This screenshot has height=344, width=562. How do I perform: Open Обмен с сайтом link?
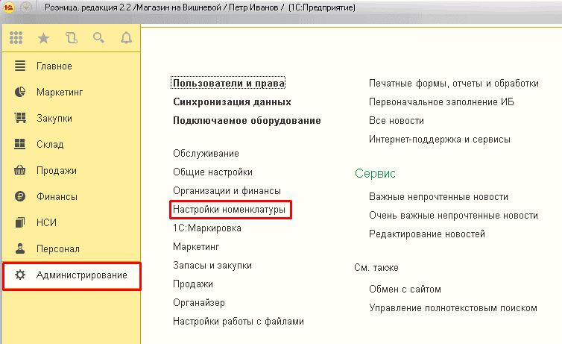click(405, 290)
